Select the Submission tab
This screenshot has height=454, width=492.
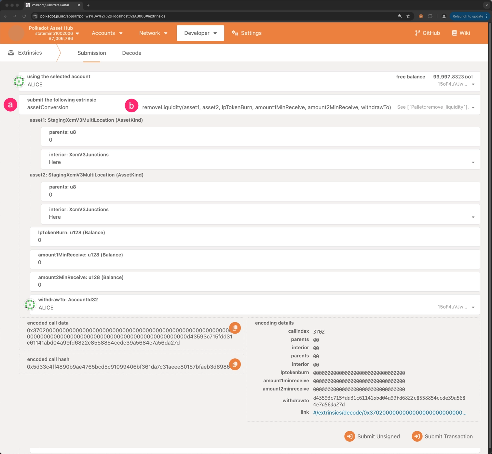click(x=91, y=53)
